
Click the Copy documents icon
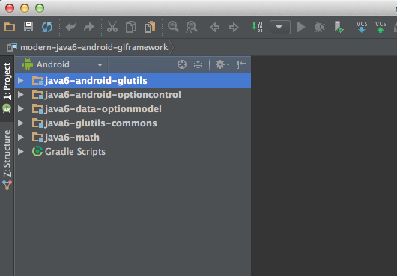[131, 27]
